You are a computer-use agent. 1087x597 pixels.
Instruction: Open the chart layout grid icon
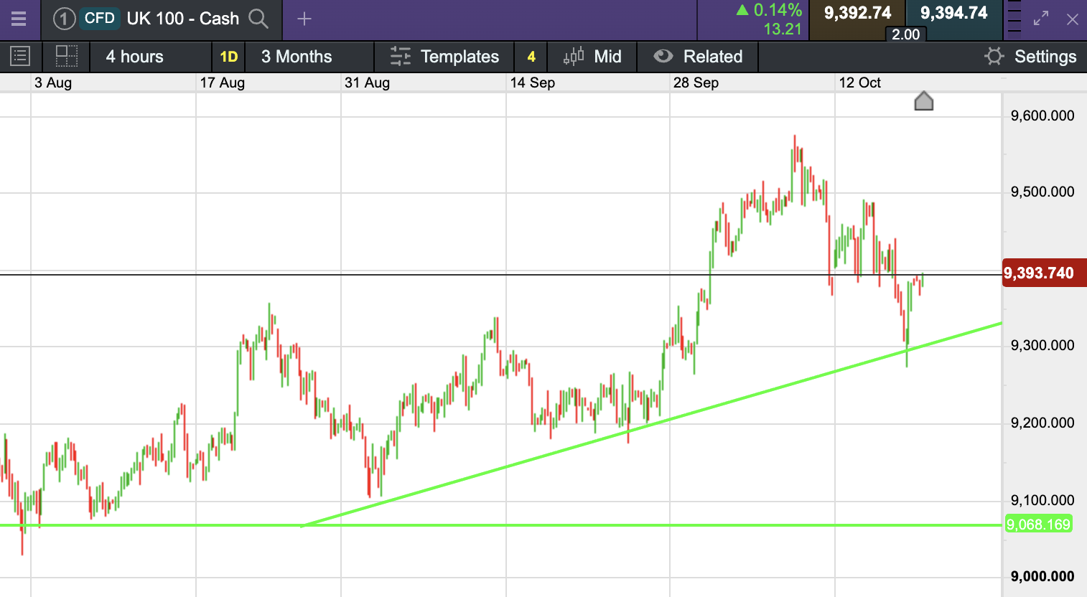(x=66, y=56)
